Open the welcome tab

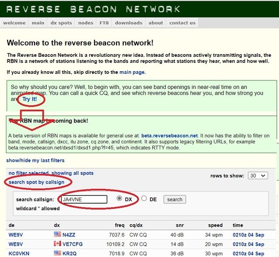tap(14, 23)
